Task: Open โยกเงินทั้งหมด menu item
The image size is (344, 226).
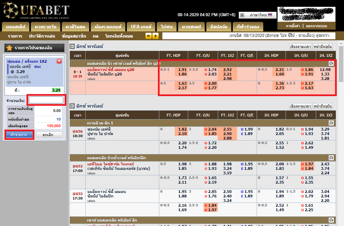Action: tap(119, 36)
